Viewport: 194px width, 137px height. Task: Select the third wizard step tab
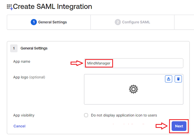[x=184, y=22]
